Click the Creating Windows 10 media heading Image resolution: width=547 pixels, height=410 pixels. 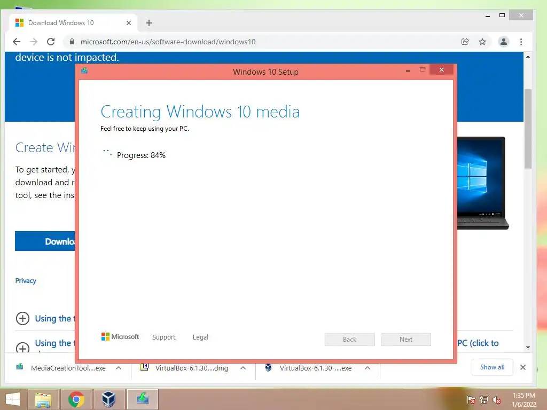tap(200, 112)
